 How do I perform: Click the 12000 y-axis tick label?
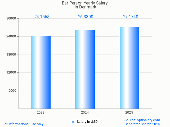(x=11, y=73)
